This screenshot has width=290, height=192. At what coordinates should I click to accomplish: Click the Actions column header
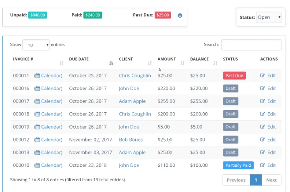coord(269,59)
